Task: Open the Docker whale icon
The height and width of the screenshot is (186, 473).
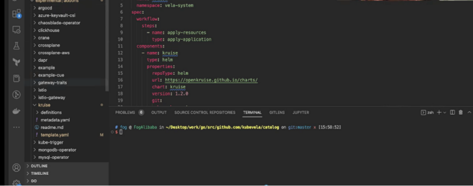Action: [16, 111]
